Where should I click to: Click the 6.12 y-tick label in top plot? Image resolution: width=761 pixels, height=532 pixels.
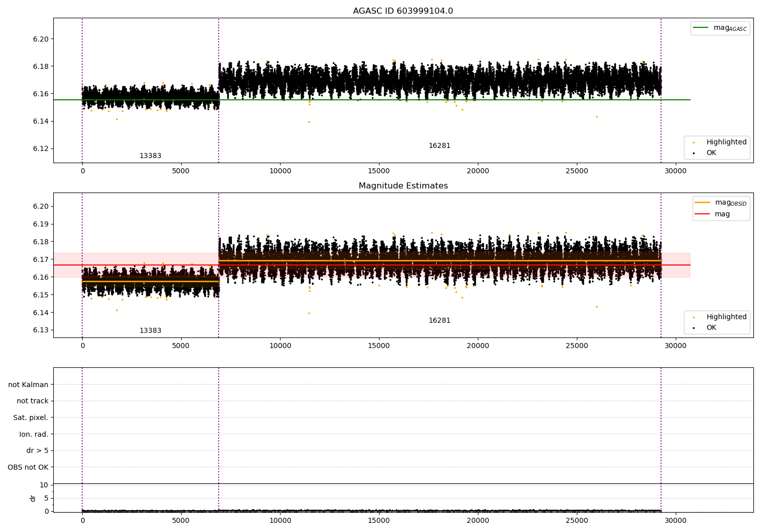(41, 148)
